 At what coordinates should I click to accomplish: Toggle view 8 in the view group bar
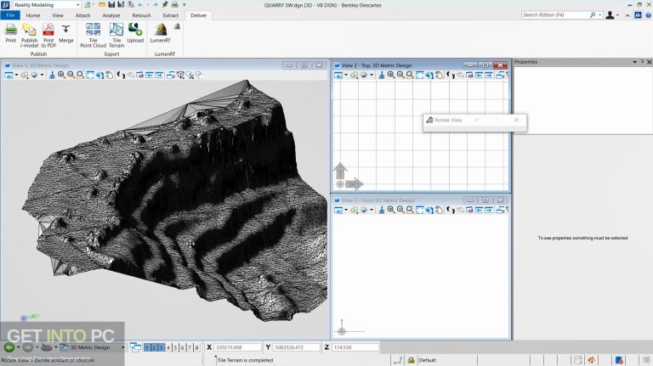pos(196,347)
